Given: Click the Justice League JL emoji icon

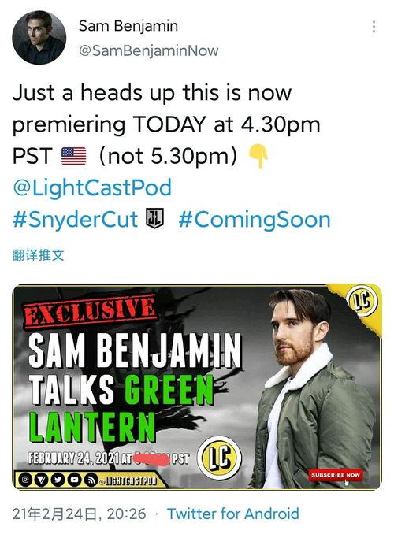Looking at the screenshot, I should (155, 218).
